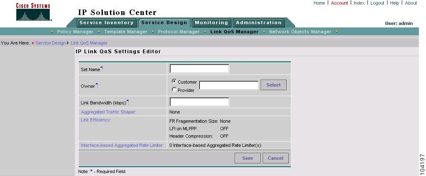Click the "IP Link QoS Settings Editor" heading
Screen dimensions: 426x176
[x=118, y=51]
